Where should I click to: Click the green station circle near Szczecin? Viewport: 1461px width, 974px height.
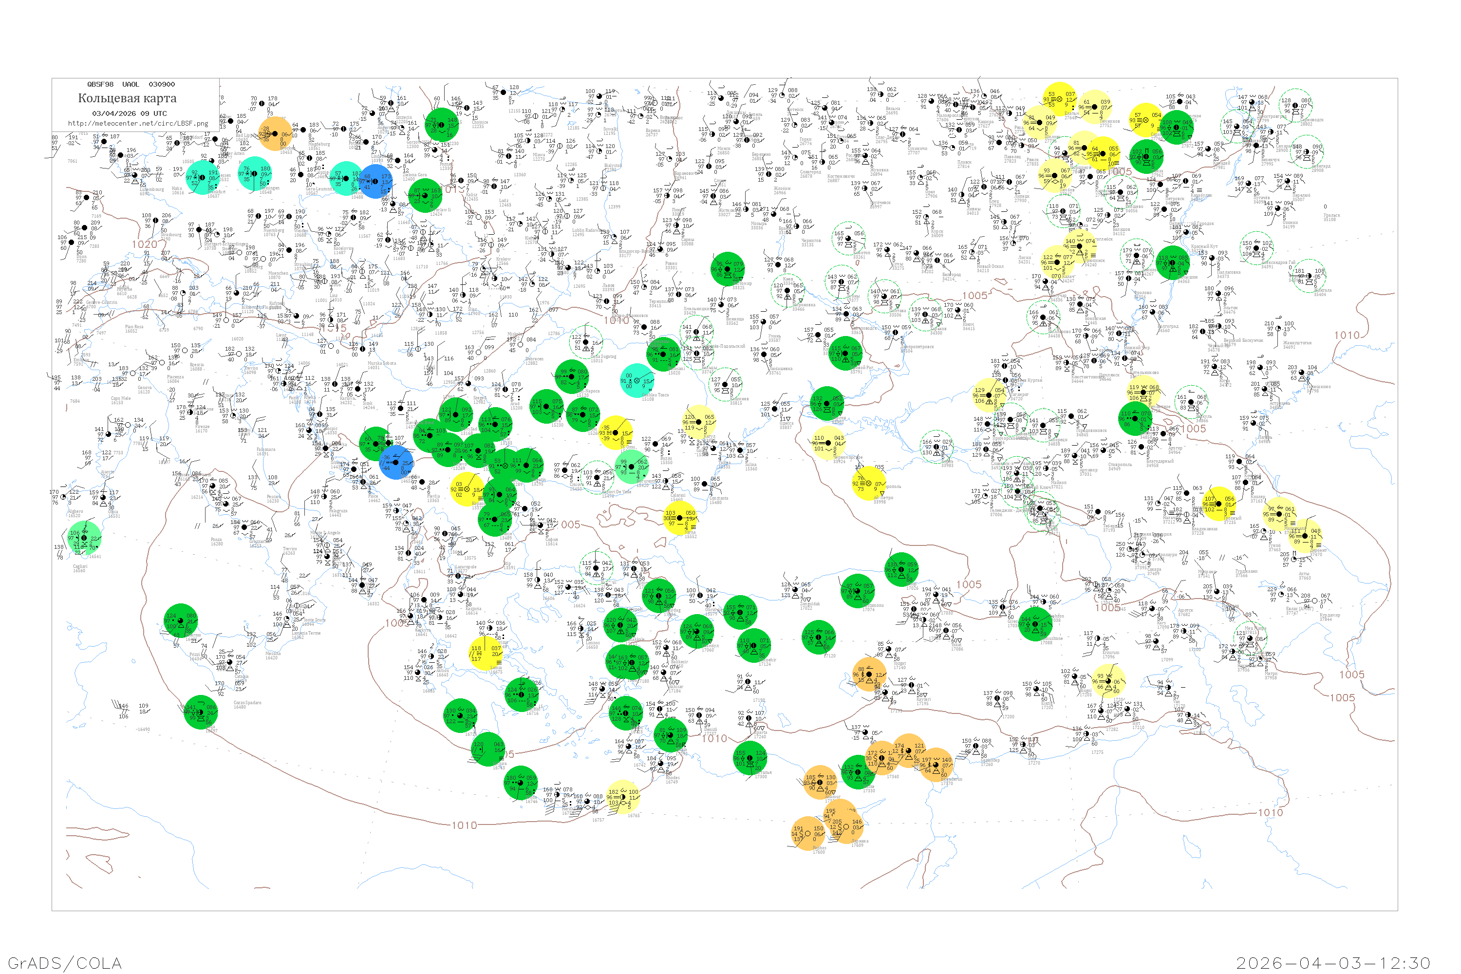tap(442, 124)
